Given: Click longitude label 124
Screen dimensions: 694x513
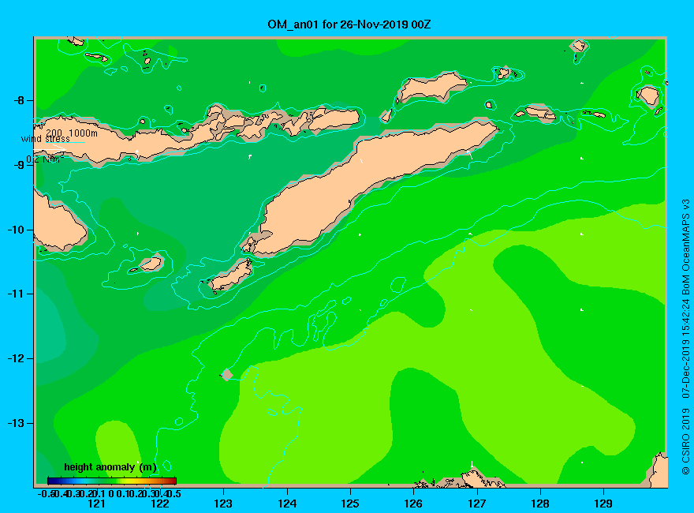Looking at the screenshot, I should (x=287, y=504).
